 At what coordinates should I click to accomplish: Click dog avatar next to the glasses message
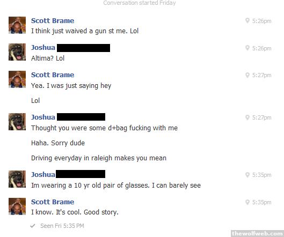click(x=17, y=179)
